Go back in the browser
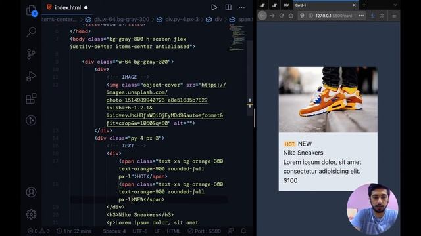The width and height of the screenshot is (421, 236). (x=262, y=16)
